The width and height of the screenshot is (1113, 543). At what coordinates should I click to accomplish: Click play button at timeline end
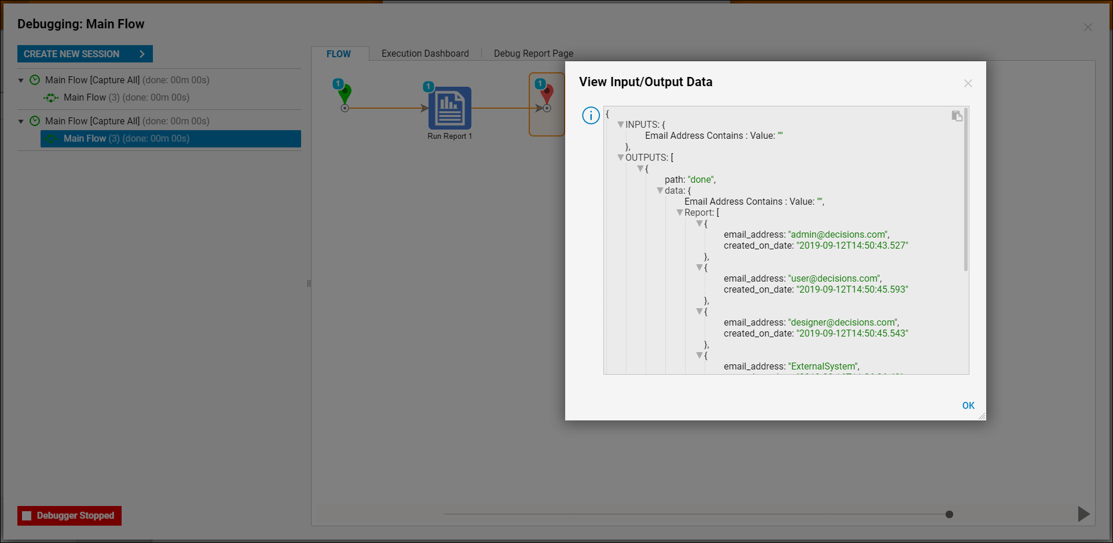pos(1083,514)
